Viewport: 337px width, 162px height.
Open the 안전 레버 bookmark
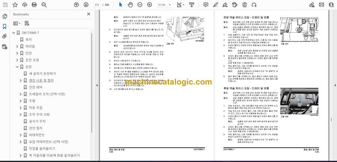click(36, 87)
